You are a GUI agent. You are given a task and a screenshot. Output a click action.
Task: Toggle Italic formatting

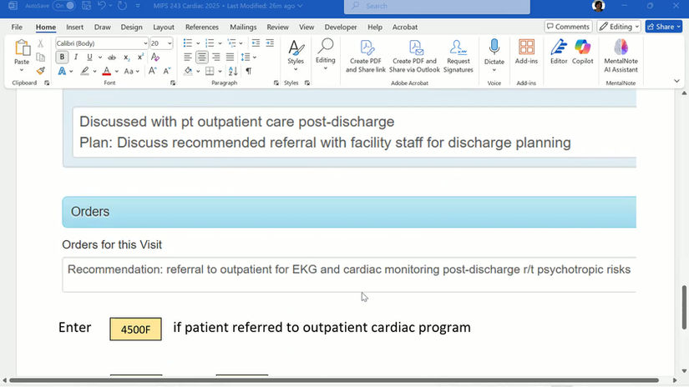75,57
